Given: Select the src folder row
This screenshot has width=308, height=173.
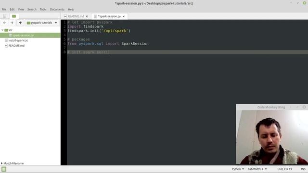Looking at the screenshot, I should pos(30,30).
